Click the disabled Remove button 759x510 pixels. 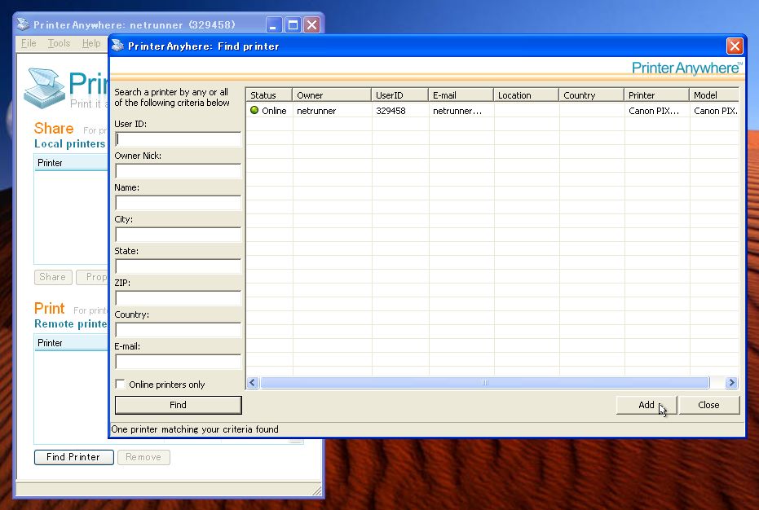[143, 457]
